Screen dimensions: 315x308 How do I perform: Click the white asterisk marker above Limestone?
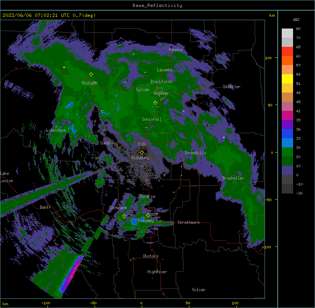[x=56, y=127]
